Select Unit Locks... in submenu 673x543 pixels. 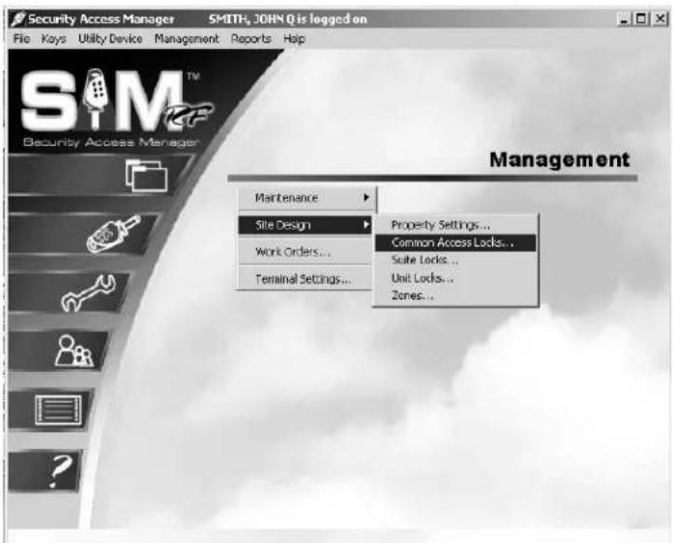tap(455, 278)
